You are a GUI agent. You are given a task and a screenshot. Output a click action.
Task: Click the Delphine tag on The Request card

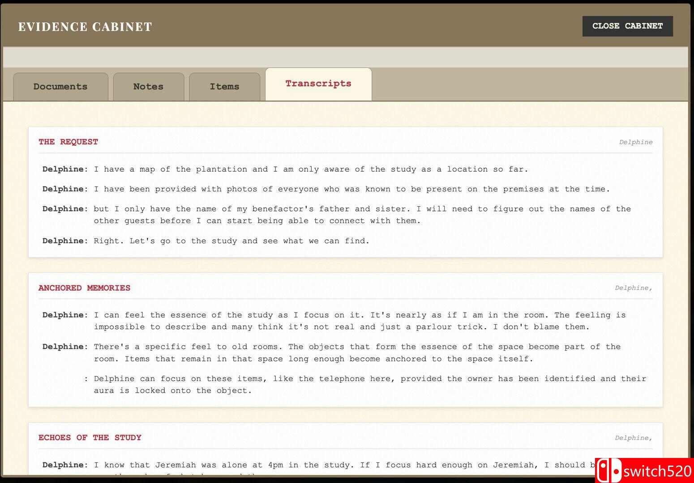pyautogui.click(x=636, y=142)
